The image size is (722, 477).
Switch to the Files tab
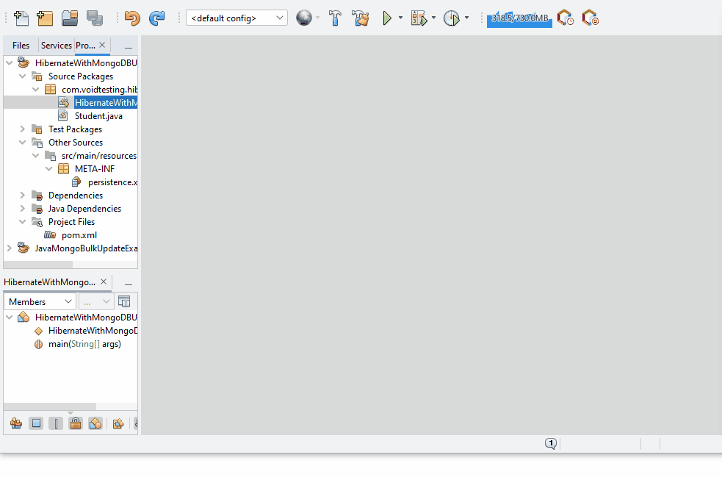coord(21,45)
